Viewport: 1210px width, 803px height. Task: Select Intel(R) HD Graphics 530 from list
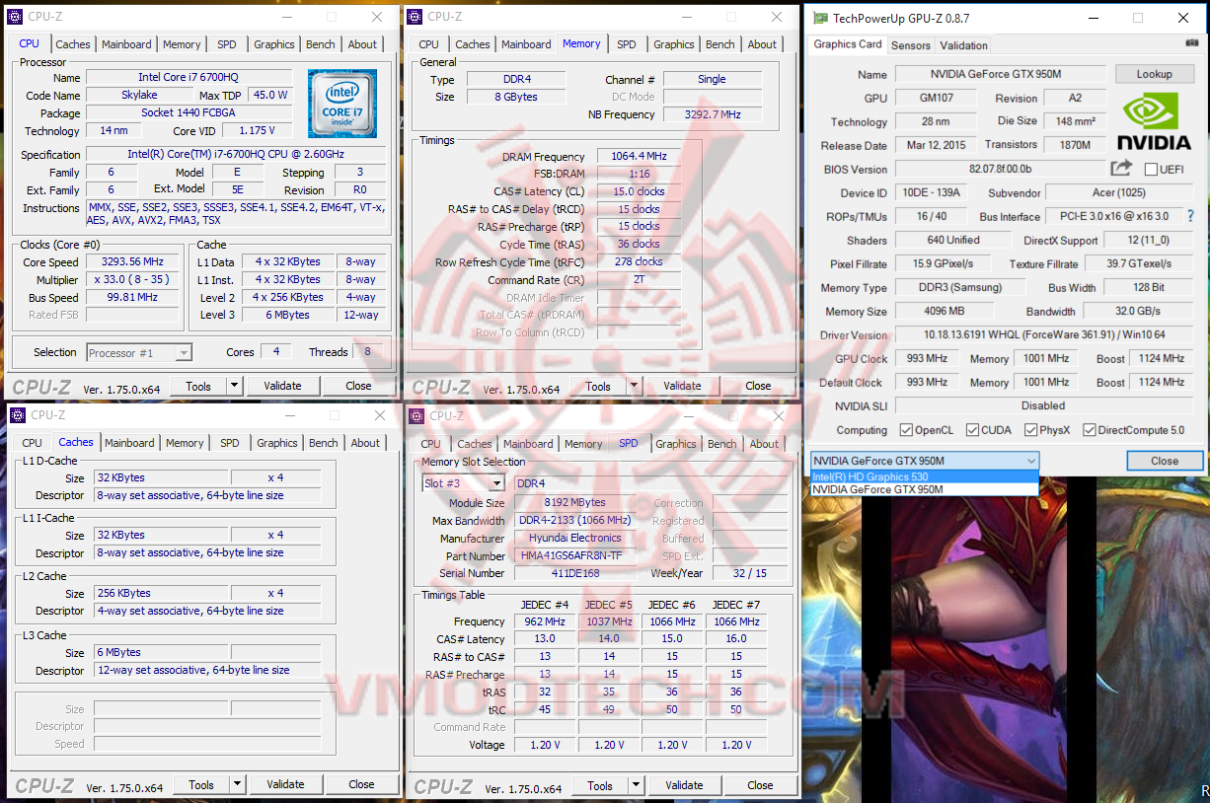coord(925,477)
